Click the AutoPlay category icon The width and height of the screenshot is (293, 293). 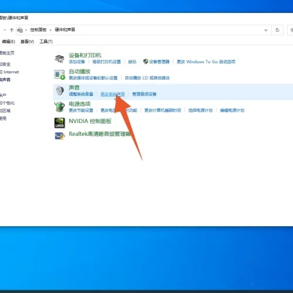59,74
